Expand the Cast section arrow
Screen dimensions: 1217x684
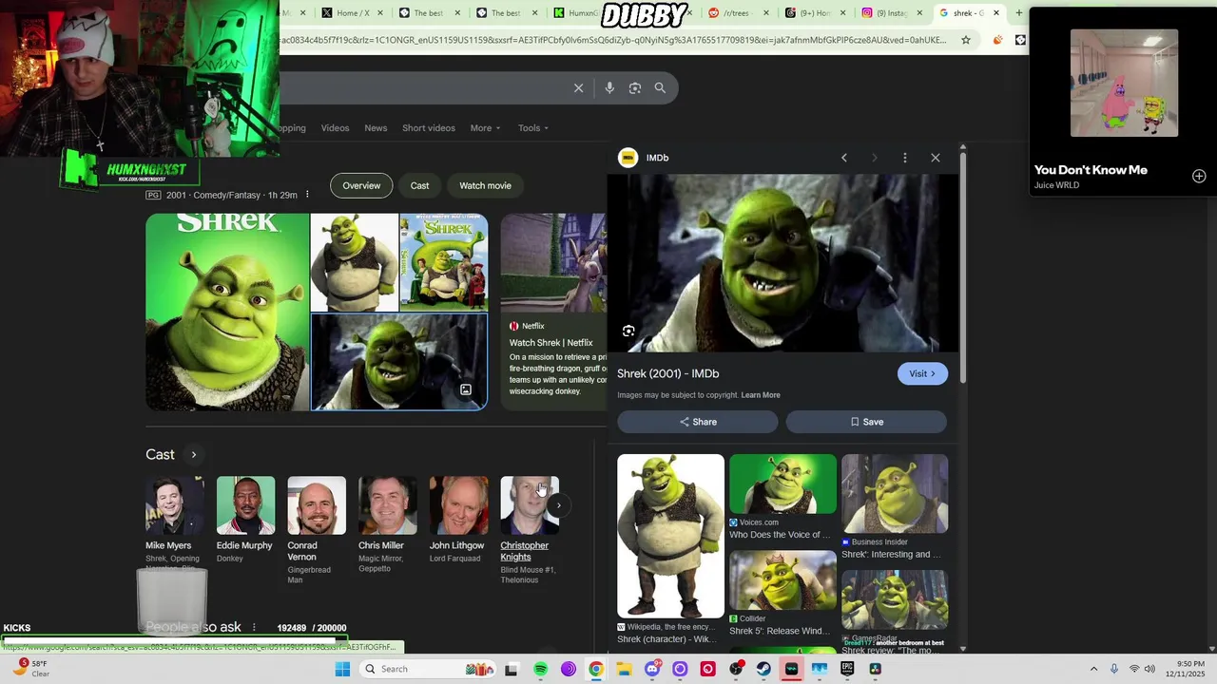[x=193, y=455]
